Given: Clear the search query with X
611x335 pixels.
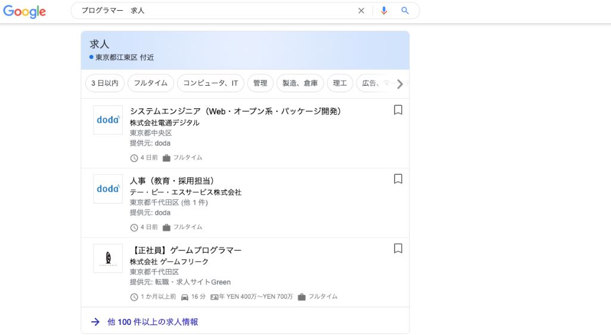Looking at the screenshot, I should [361, 11].
